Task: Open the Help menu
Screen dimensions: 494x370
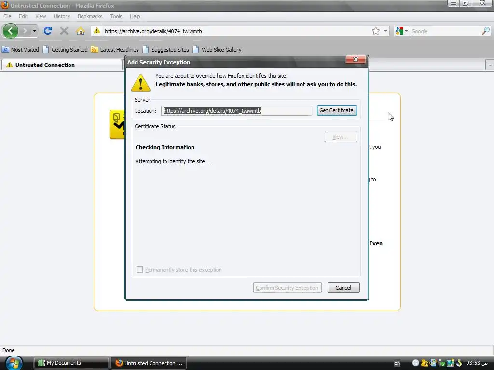Action: click(x=135, y=16)
